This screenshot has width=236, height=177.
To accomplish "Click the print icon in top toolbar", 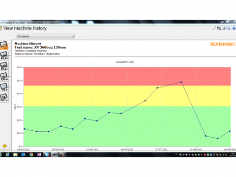I will (x=224, y=29).
